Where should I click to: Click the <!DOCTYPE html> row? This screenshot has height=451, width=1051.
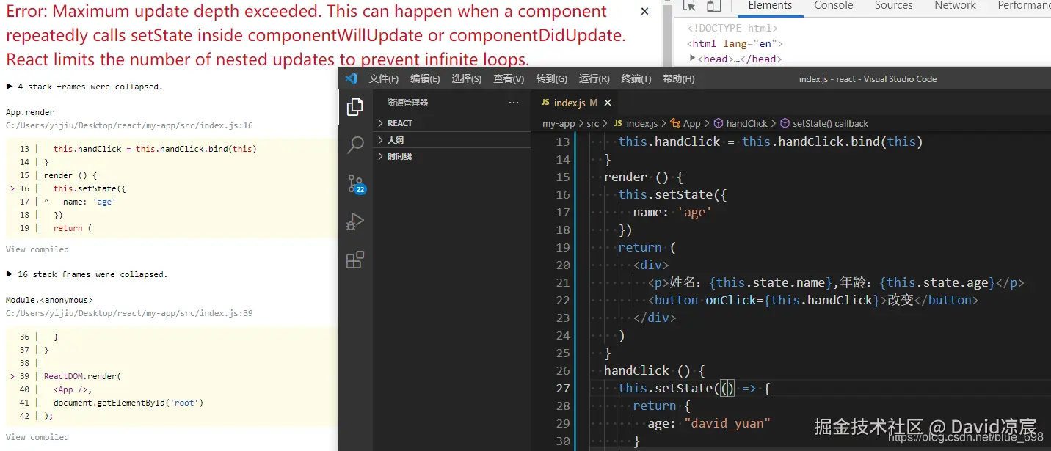731,29
